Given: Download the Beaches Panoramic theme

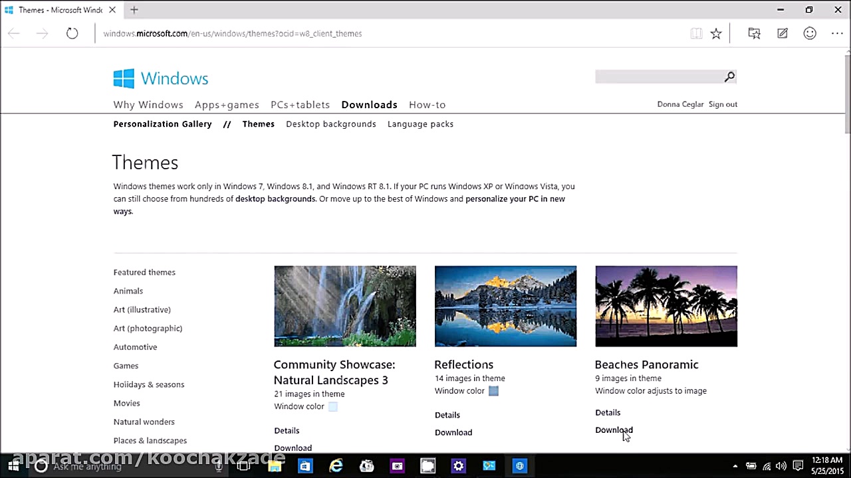Looking at the screenshot, I should coord(614,430).
